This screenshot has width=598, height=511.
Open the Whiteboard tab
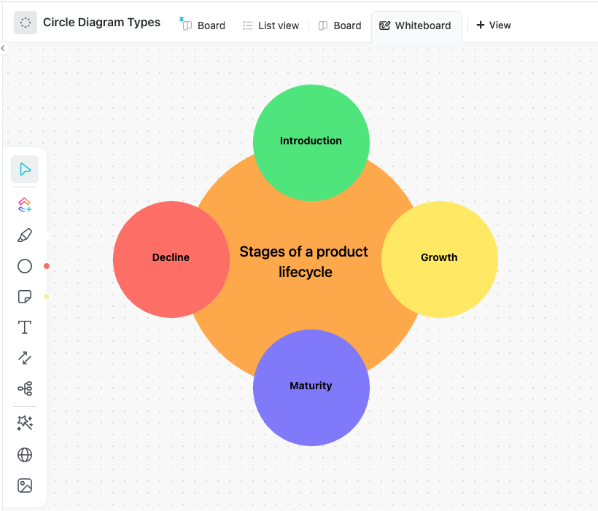[416, 26]
